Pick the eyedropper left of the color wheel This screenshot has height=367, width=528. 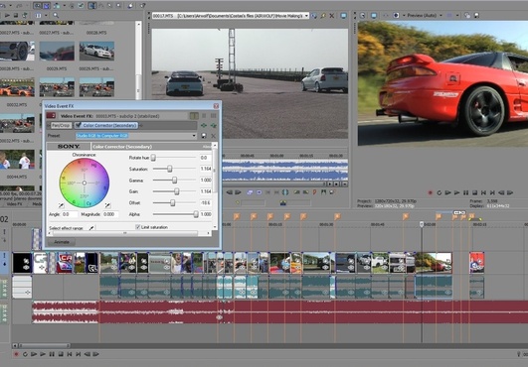[x=62, y=205]
